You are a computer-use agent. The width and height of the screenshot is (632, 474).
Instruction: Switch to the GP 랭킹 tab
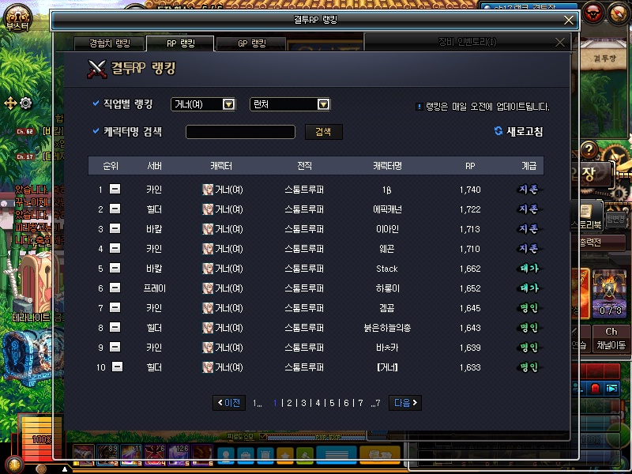tap(251, 43)
